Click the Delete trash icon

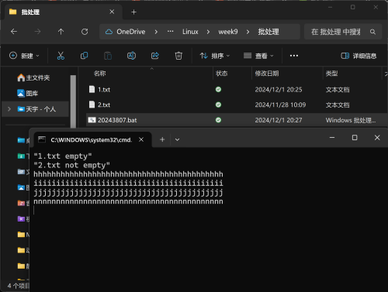[178, 56]
